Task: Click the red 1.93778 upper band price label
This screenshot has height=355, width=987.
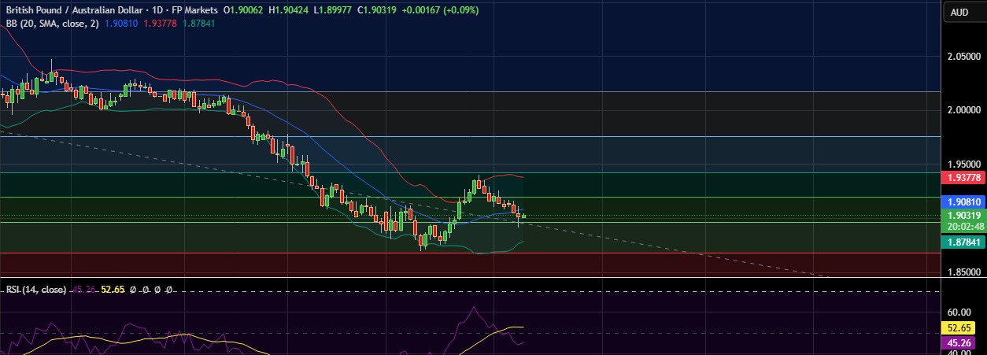Action: point(963,179)
